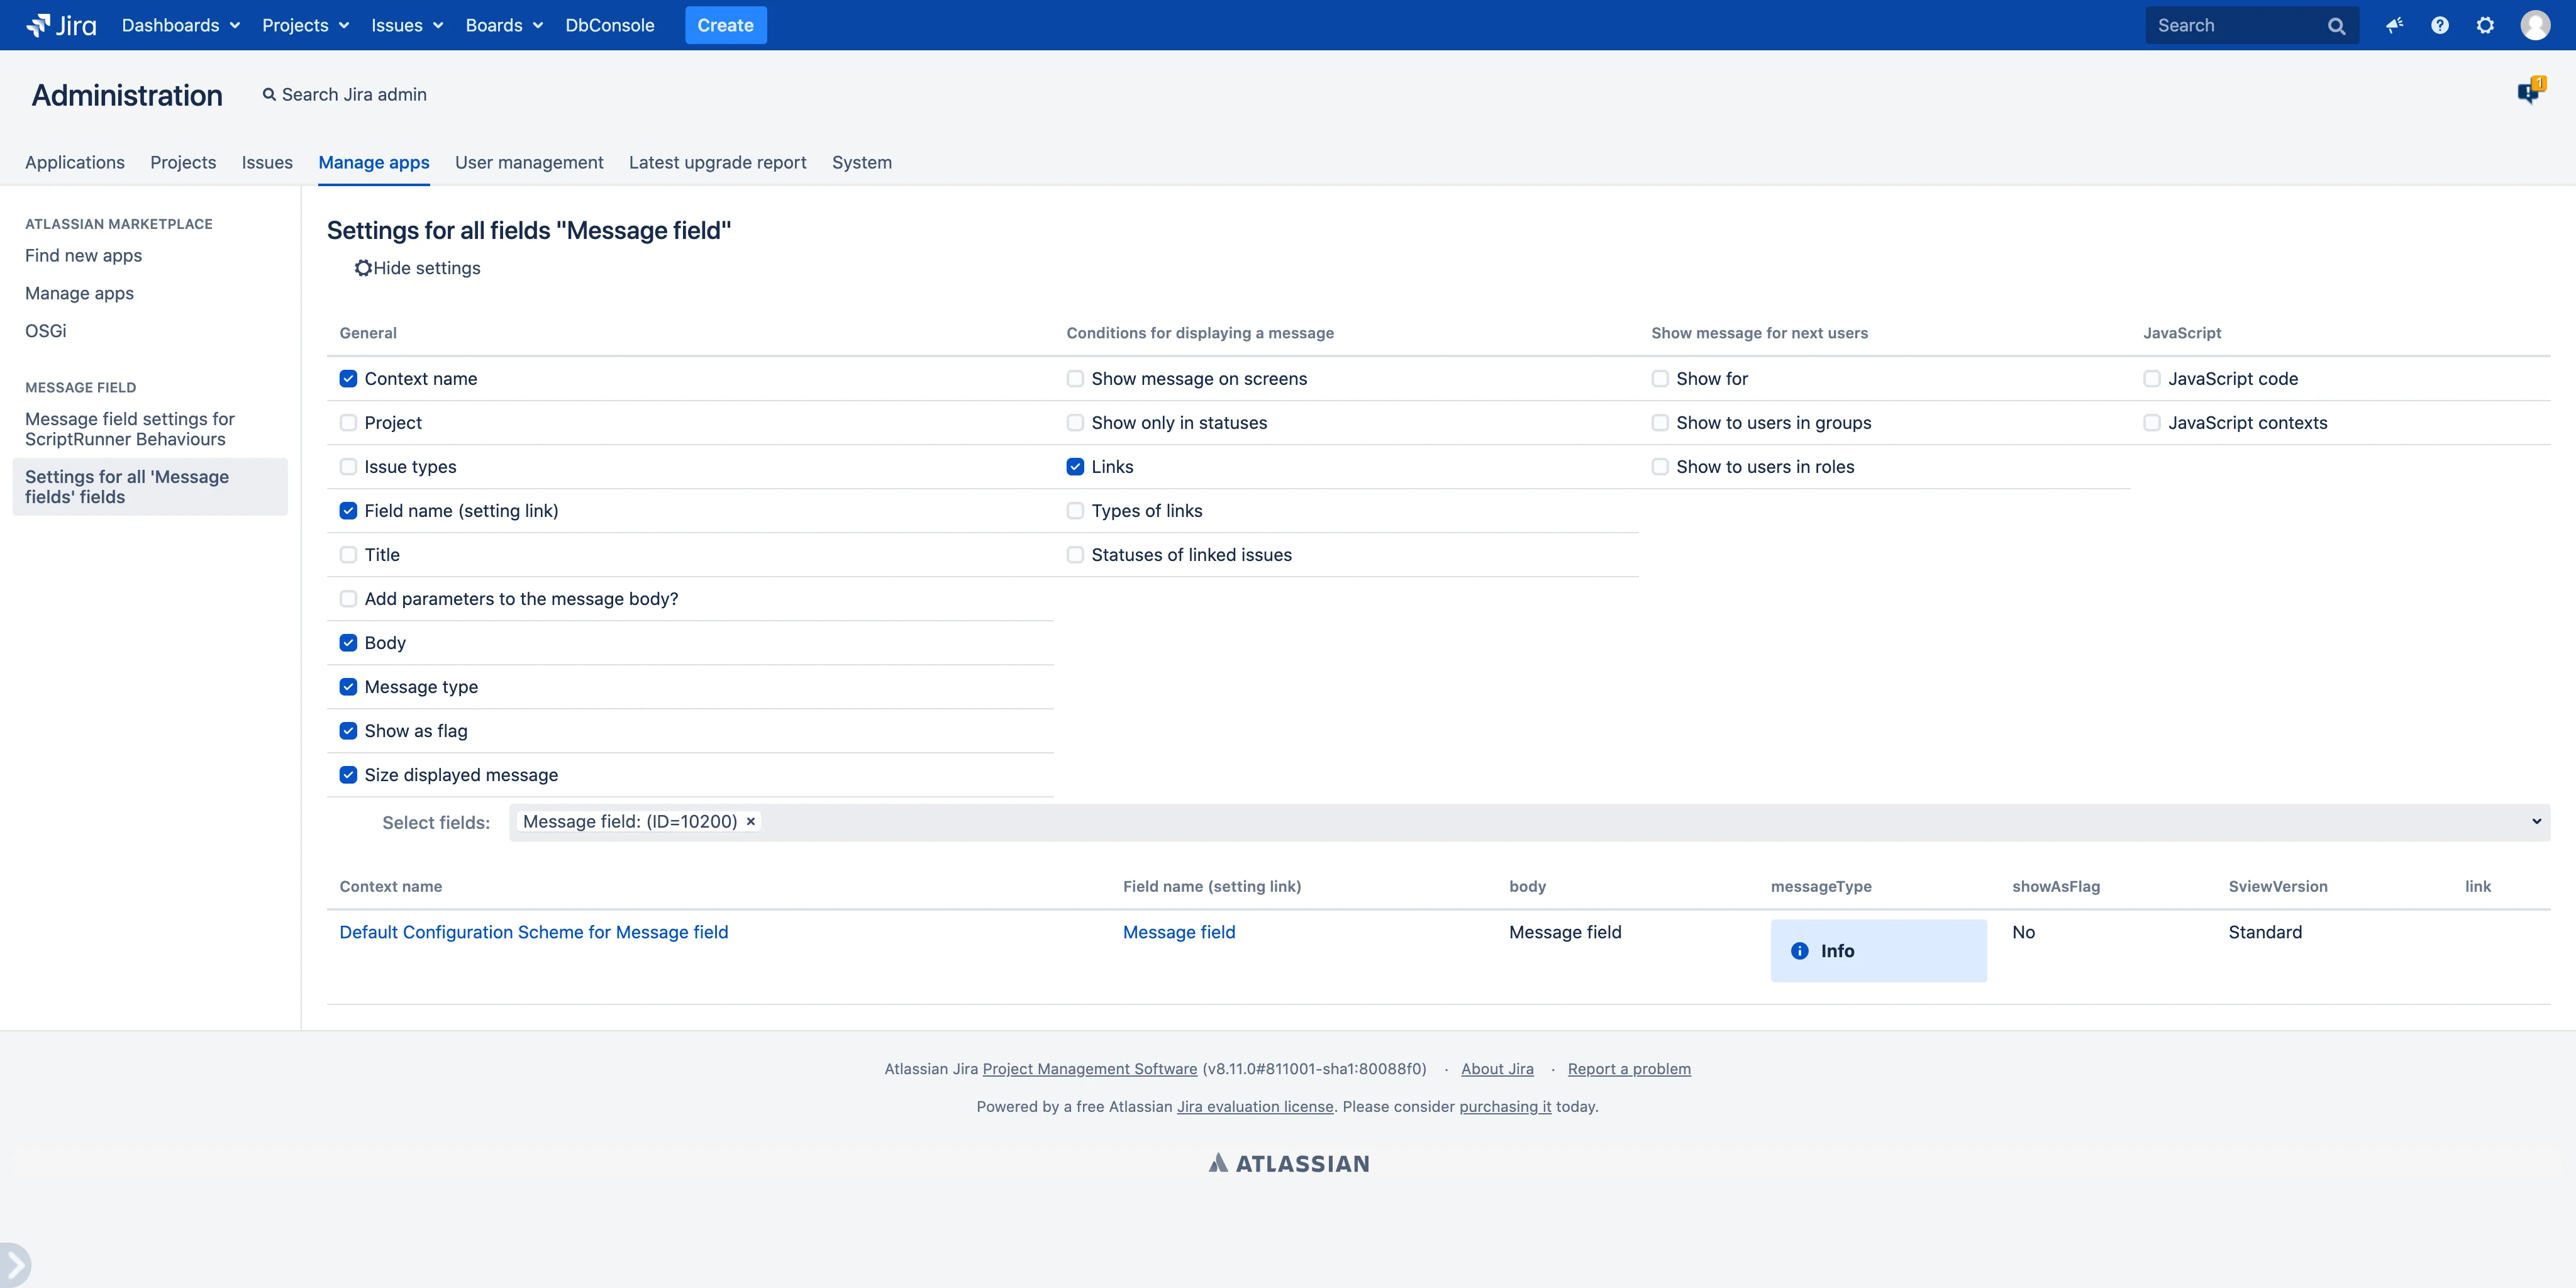Switch to the System tab
2576x1288 pixels.
point(862,162)
